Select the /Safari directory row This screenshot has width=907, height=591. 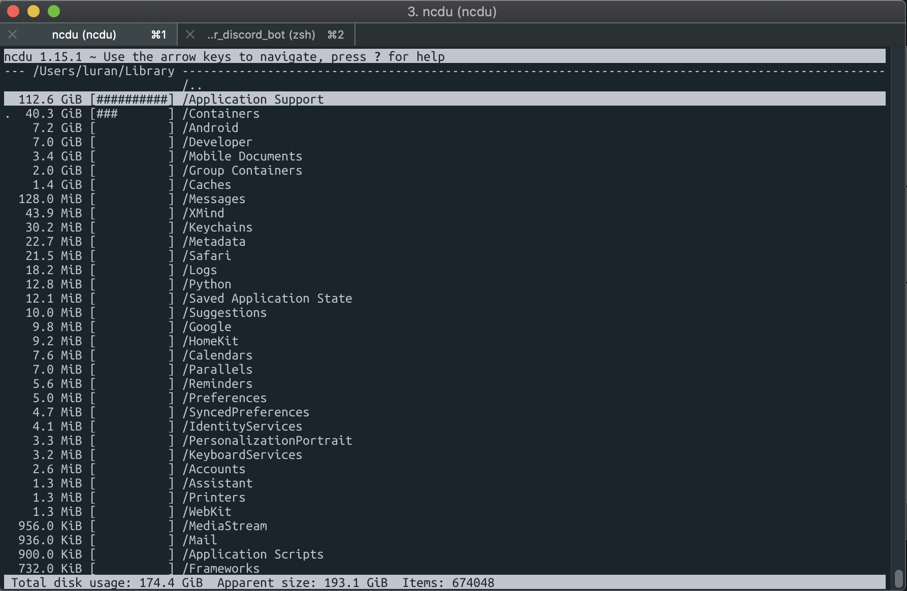click(444, 256)
